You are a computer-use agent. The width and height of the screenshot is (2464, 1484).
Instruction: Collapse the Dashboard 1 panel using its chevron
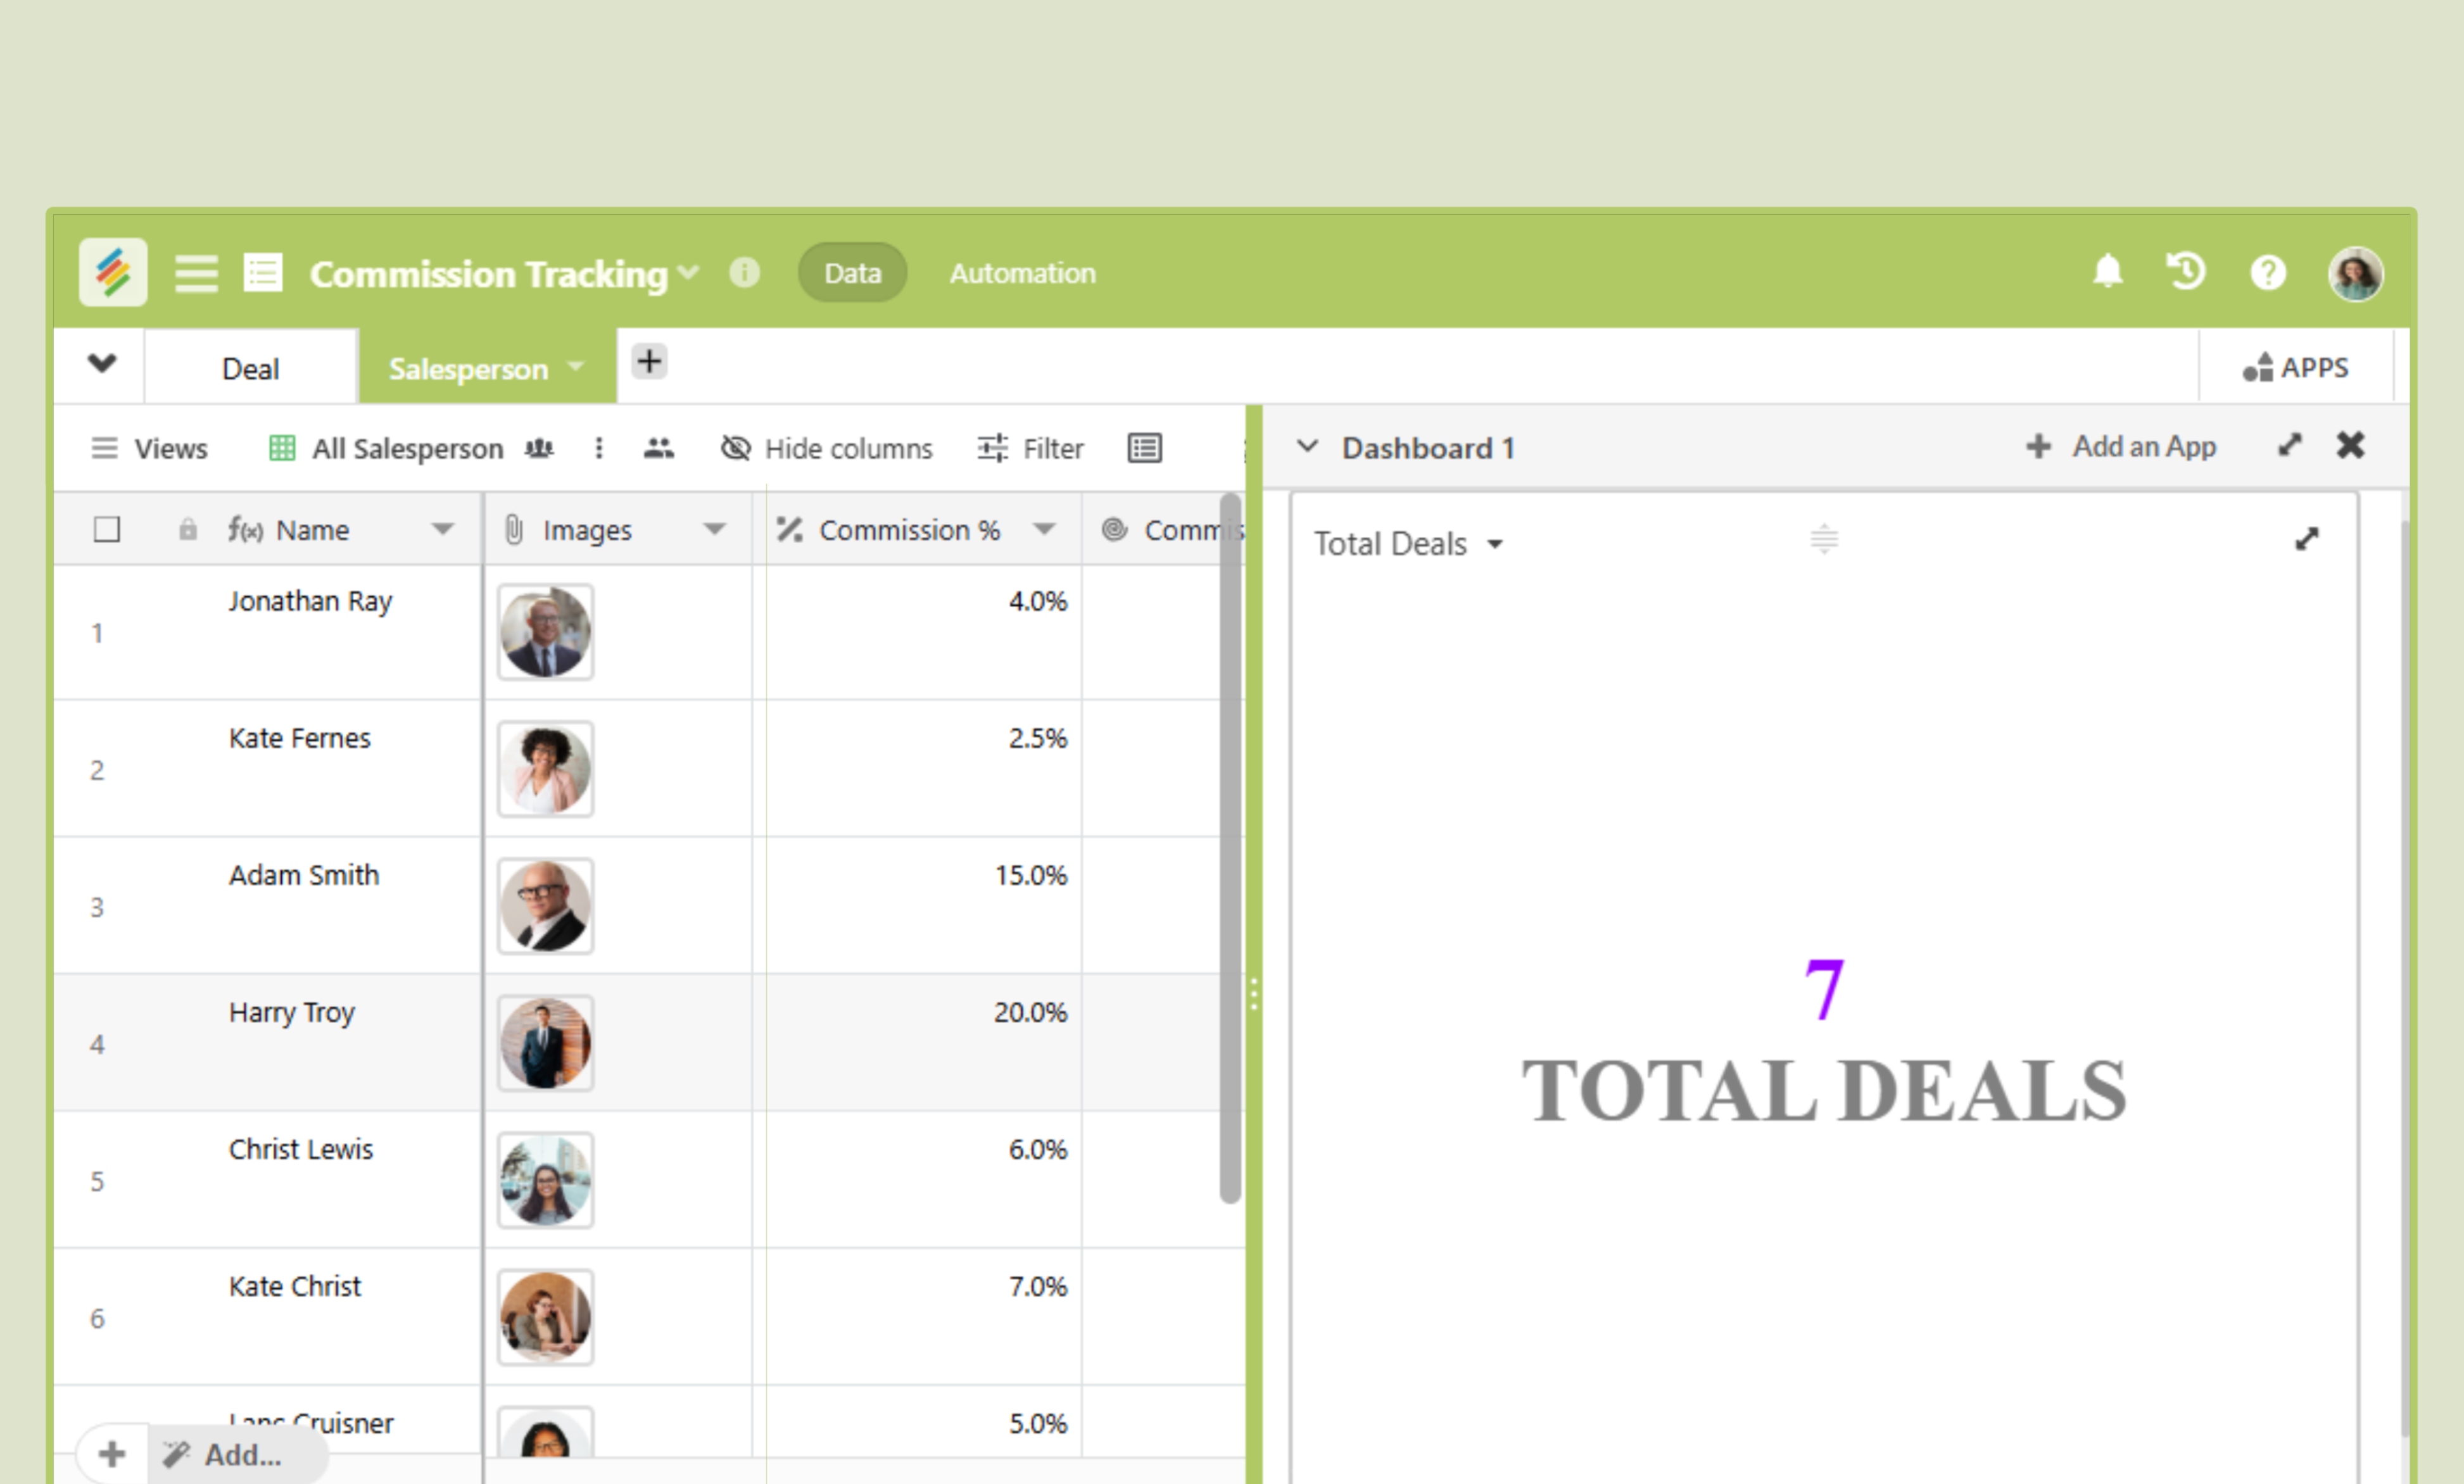pos(1308,447)
